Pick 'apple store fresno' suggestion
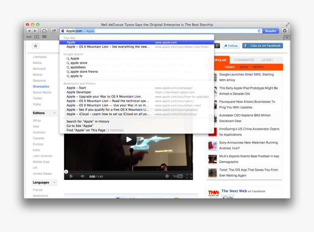314x232 pixels. pos(137,71)
